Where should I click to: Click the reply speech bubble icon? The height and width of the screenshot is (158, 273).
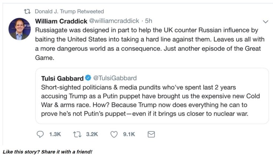click(40, 135)
